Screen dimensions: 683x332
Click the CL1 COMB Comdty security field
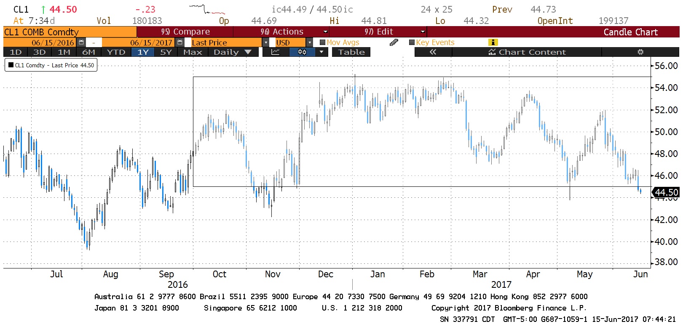coord(70,32)
